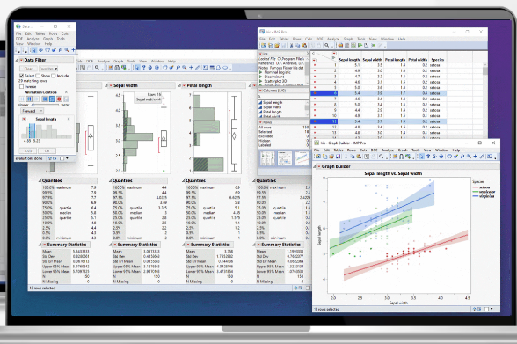Viewport: 517px width, 344px height.
Task: Open the Graph Builder red triangle menu
Action: pyautogui.click(x=319, y=166)
